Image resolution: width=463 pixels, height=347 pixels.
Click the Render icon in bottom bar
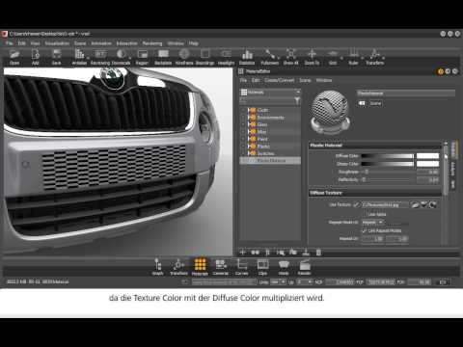[304, 267]
